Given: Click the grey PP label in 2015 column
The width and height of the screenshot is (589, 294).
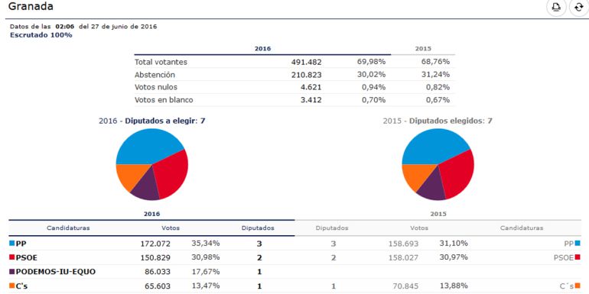Looking at the screenshot, I should coord(569,244).
